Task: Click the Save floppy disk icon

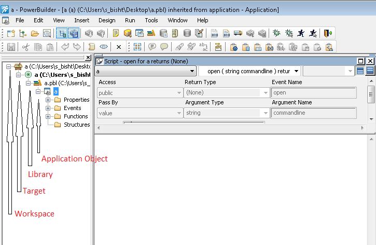Action: point(11,47)
